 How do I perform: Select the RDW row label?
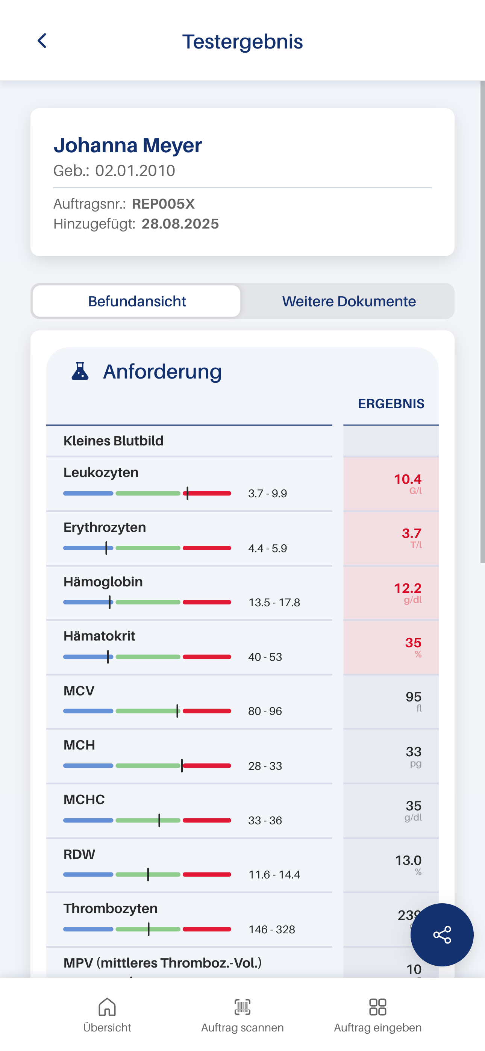(x=79, y=854)
